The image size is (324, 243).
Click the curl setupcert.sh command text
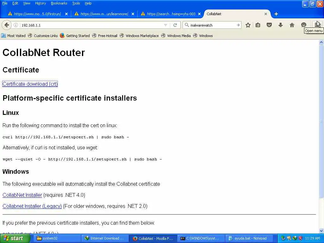[66, 137]
